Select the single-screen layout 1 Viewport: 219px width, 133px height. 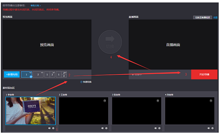26,74
